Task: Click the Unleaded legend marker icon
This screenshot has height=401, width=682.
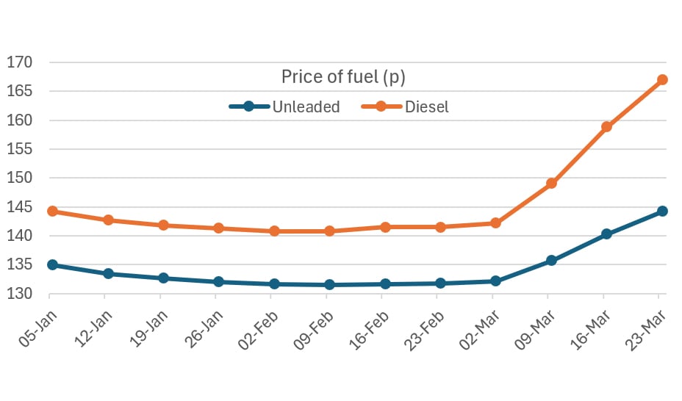Action: pos(248,106)
